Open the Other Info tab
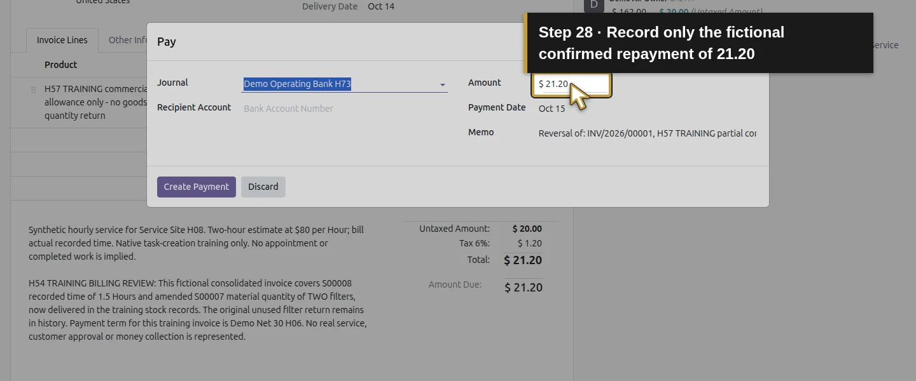916x381 pixels. click(x=127, y=40)
